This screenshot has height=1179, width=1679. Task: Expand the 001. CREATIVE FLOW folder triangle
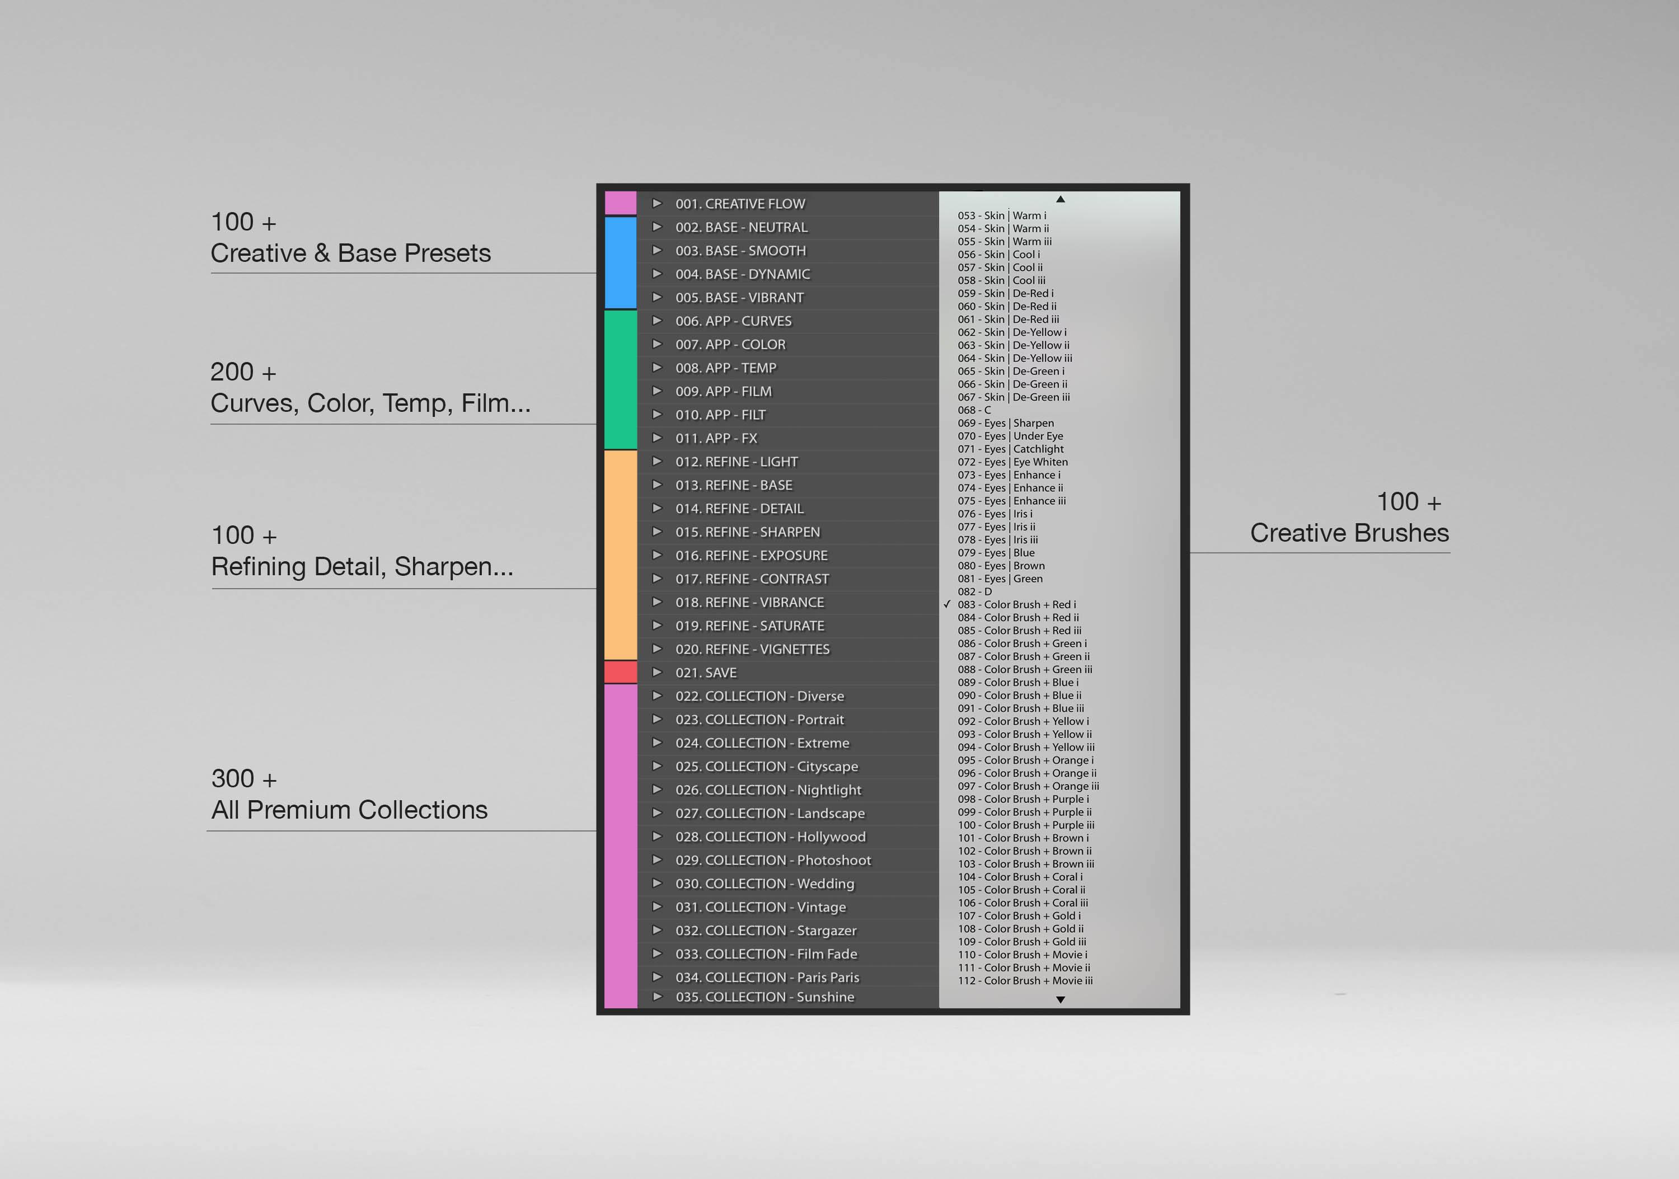coord(656,203)
